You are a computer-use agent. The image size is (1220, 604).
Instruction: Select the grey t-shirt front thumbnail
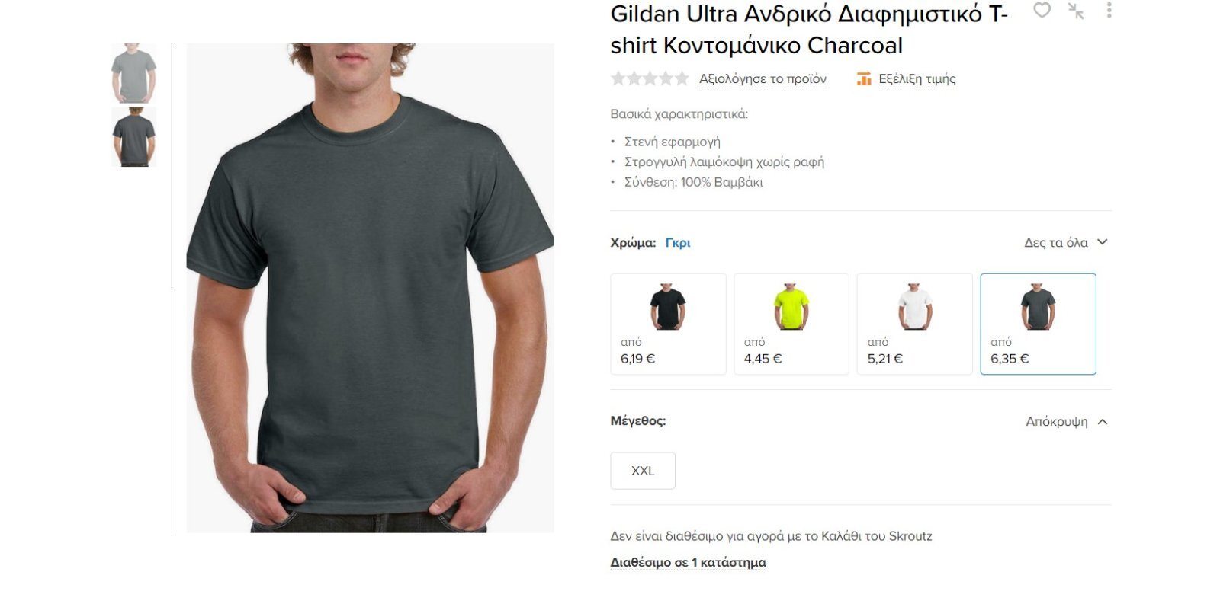[134, 73]
